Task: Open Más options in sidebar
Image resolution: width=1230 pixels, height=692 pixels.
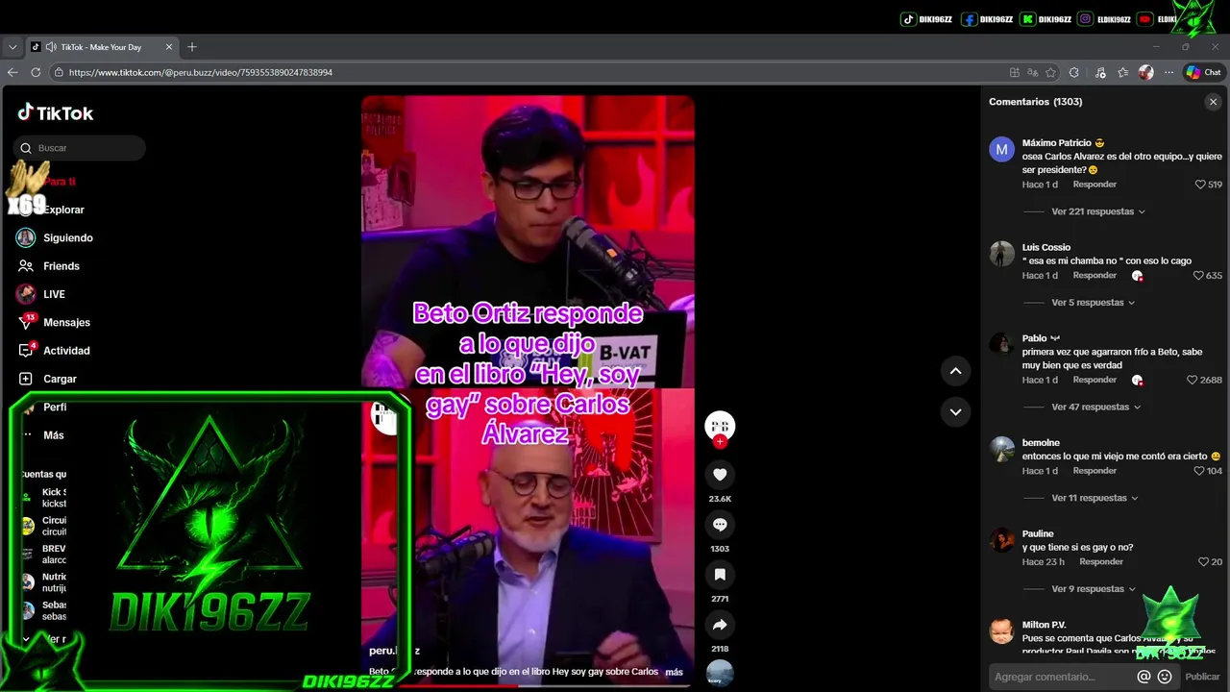Action: coord(53,435)
